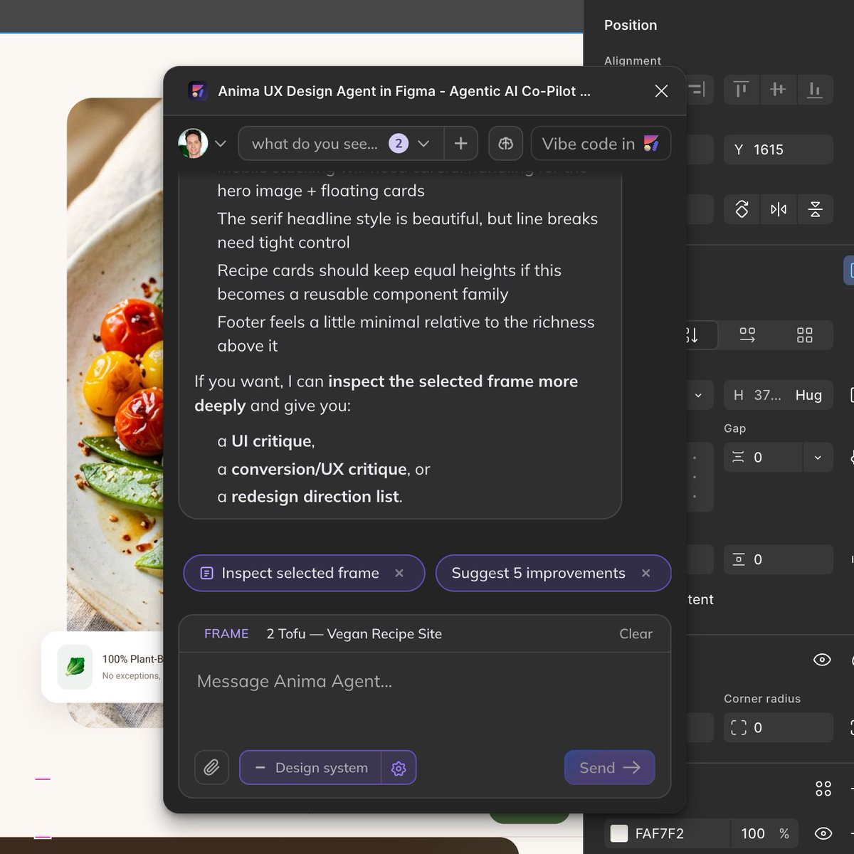Rotate 90 degrees icon
This screenshot has height=854, width=854.
742,209
